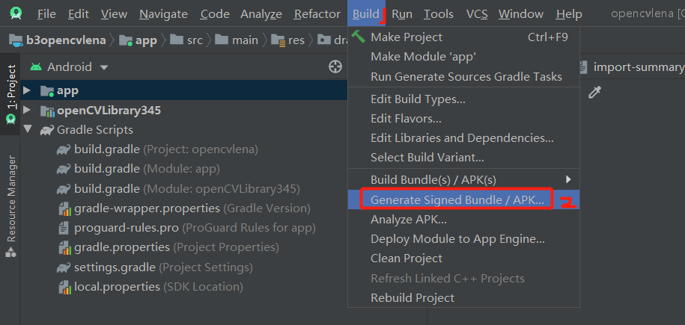Open the Analyze menu
685x325 pixels.
point(261,14)
